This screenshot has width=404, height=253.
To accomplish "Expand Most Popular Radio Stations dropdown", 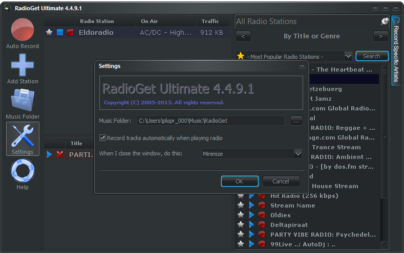I will point(348,56).
